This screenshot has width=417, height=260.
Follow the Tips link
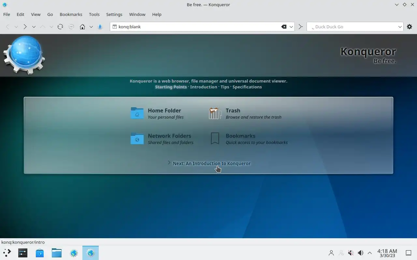225,87
